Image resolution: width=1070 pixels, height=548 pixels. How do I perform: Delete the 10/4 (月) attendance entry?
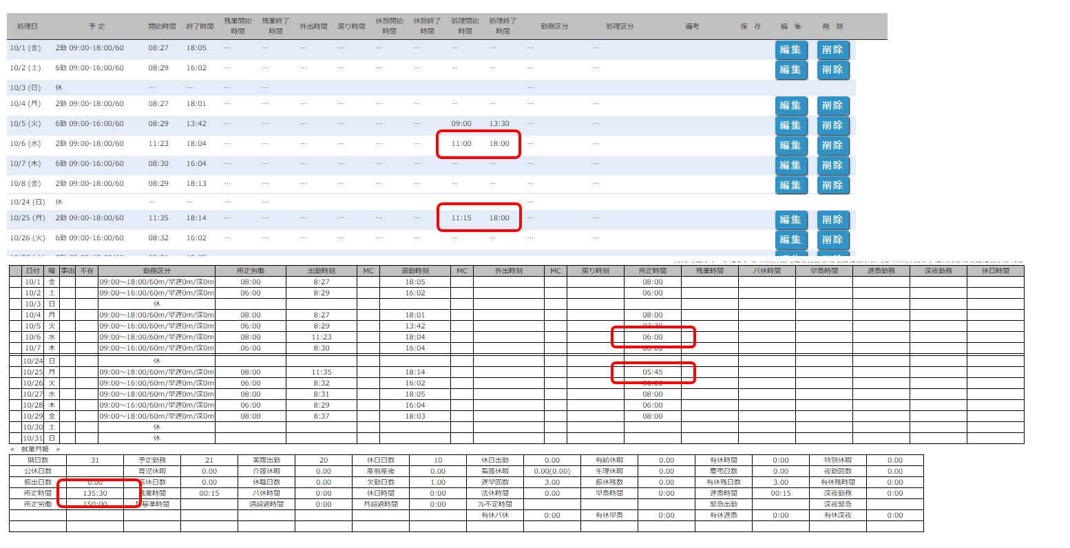pos(832,105)
